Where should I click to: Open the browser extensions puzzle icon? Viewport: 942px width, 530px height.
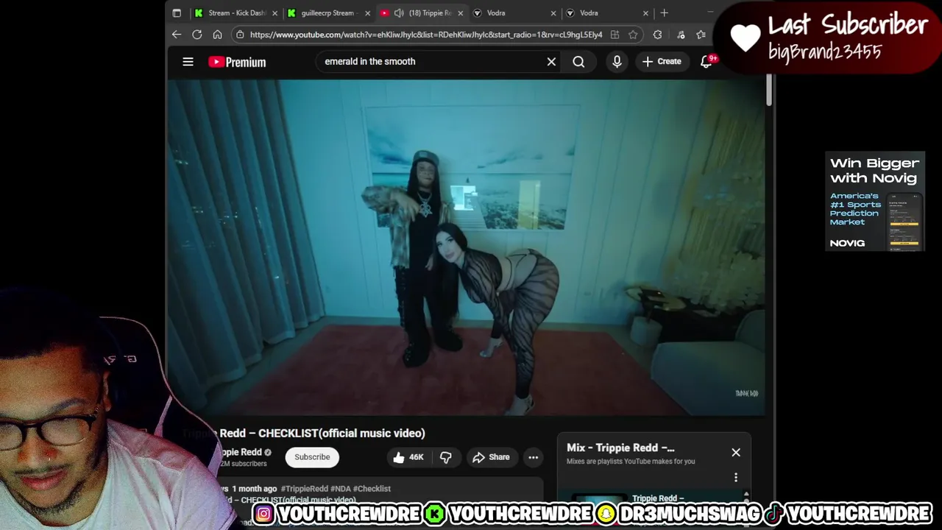657,35
